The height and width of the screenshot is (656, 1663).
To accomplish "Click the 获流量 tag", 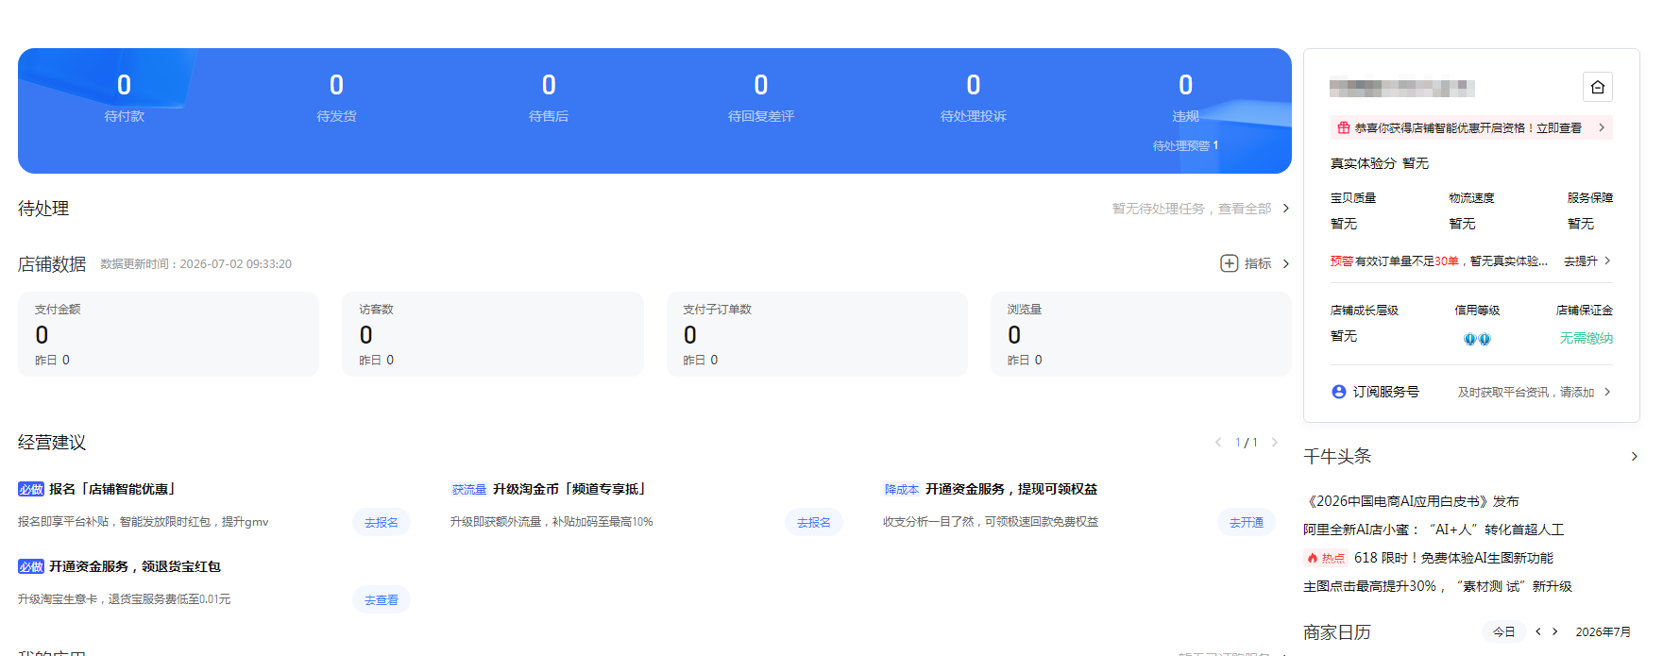I will [x=468, y=489].
